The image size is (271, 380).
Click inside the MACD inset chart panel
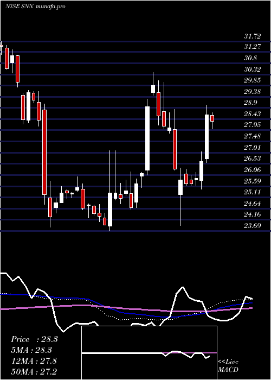click(x=149, y=353)
